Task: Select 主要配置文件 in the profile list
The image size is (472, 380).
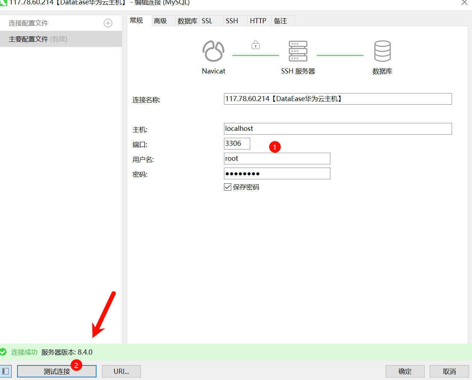Action: tap(61, 39)
